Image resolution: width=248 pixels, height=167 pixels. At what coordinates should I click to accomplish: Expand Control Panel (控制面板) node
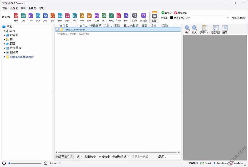point(4,48)
